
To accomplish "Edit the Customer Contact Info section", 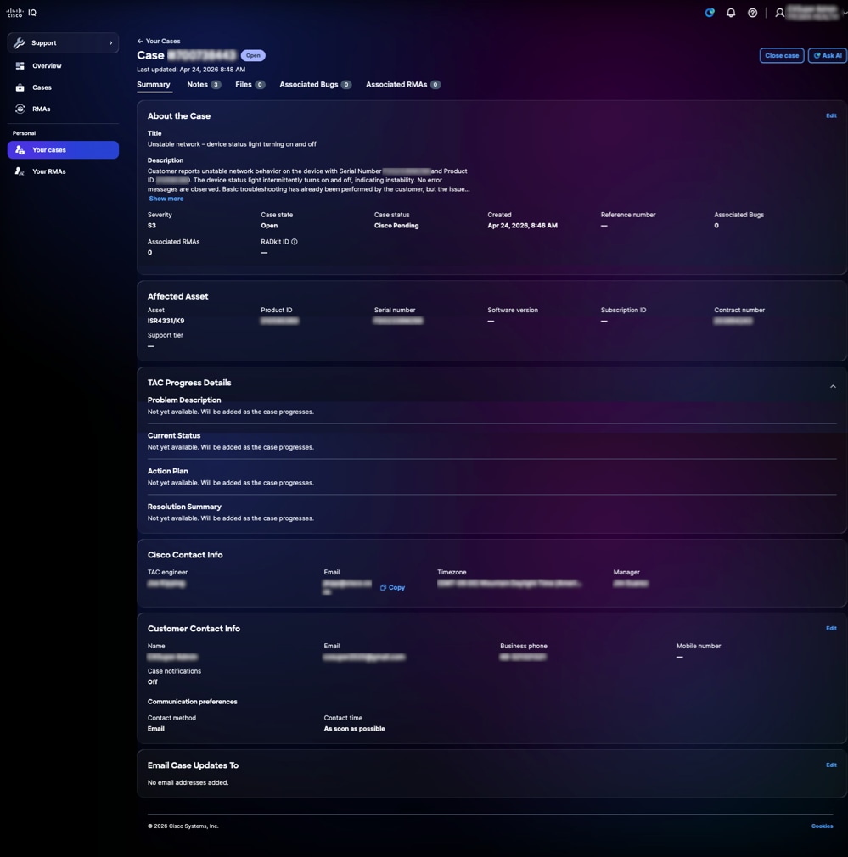I will click(831, 629).
